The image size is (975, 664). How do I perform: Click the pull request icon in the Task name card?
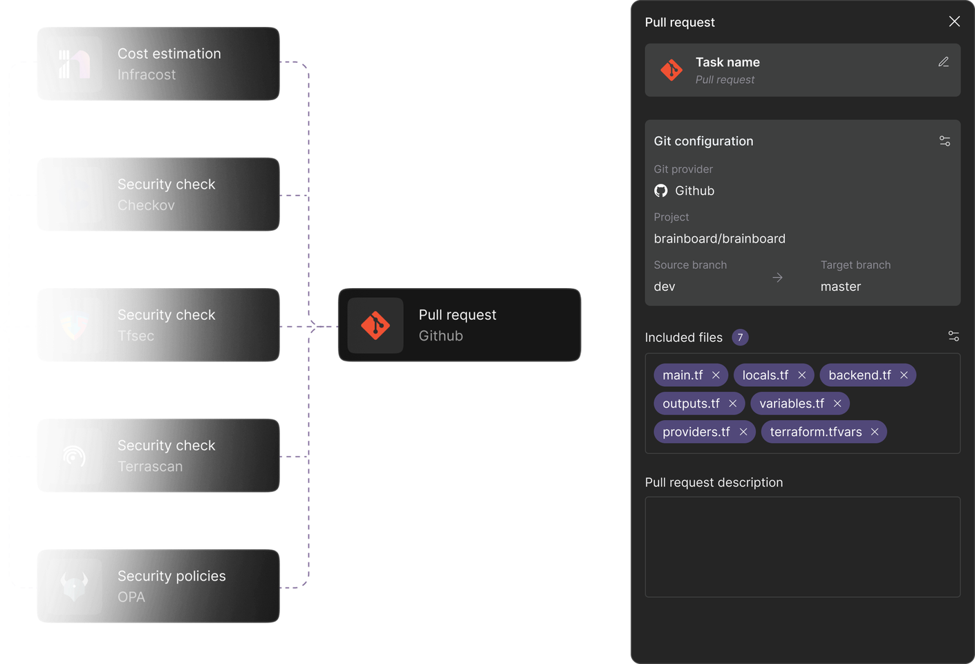tap(671, 69)
